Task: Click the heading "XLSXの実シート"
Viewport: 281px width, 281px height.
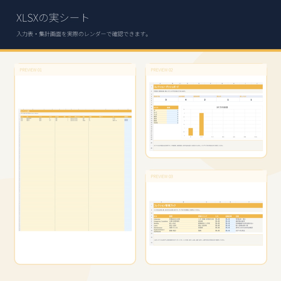Action: click(x=53, y=18)
